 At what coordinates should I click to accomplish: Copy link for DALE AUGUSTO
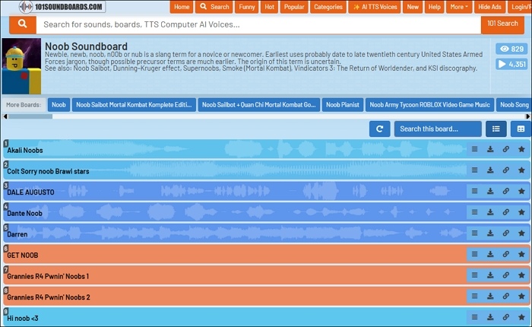506,191
